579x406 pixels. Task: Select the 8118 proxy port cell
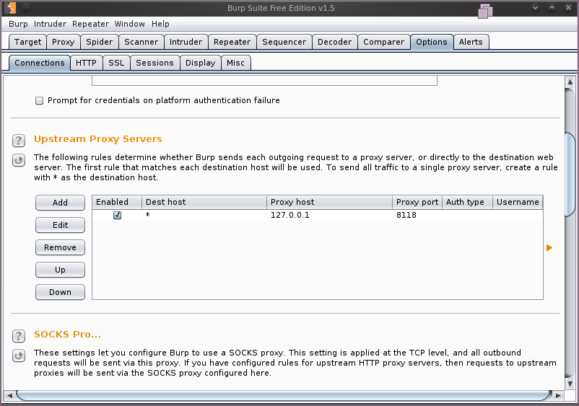(x=417, y=215)
